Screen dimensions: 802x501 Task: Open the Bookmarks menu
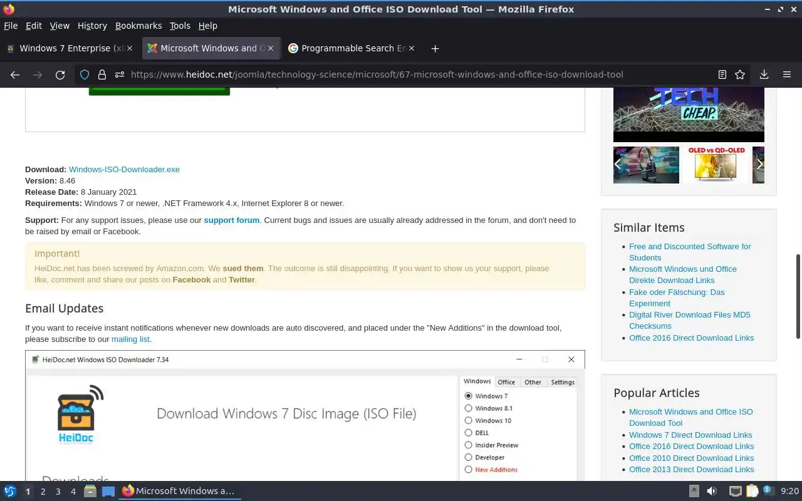pos(138,26)
